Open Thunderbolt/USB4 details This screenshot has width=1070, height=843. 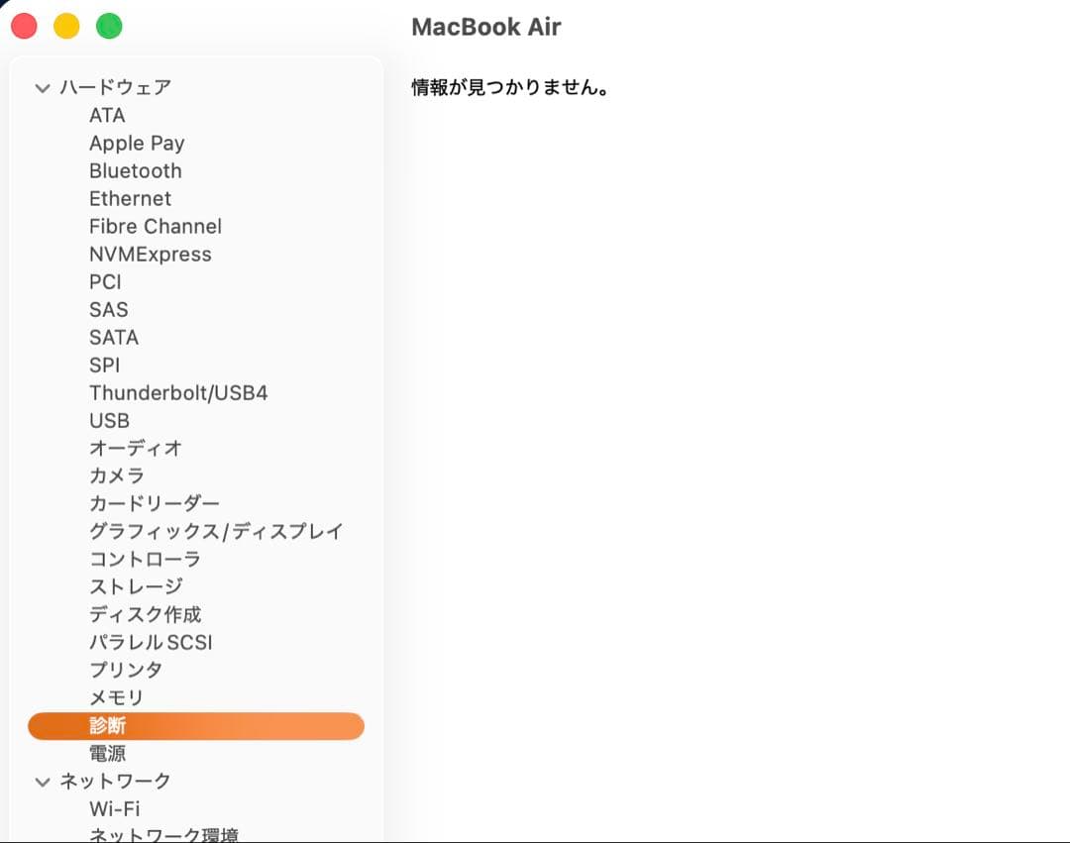point(186,392)
